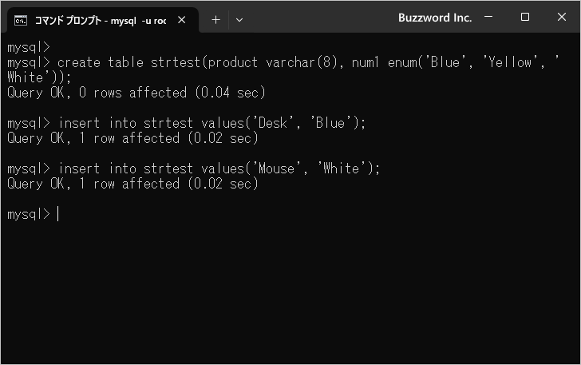
Task: Click the first empty mysql> prompt at top
Action: [x=29, y=47]
